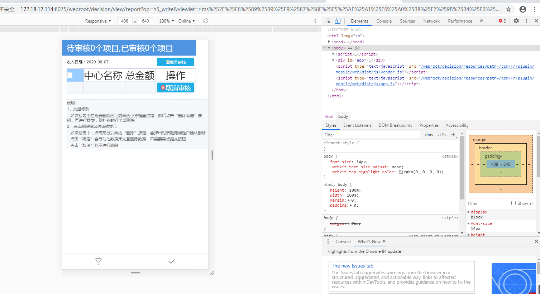Add a new style rule

coord(453,135)
